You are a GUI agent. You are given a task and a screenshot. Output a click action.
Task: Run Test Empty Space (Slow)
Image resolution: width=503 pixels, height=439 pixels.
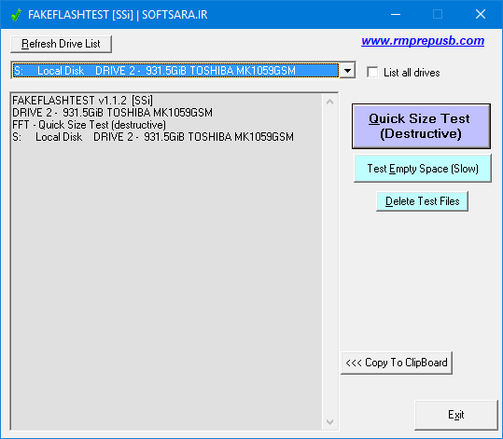(x=423, y=169)
